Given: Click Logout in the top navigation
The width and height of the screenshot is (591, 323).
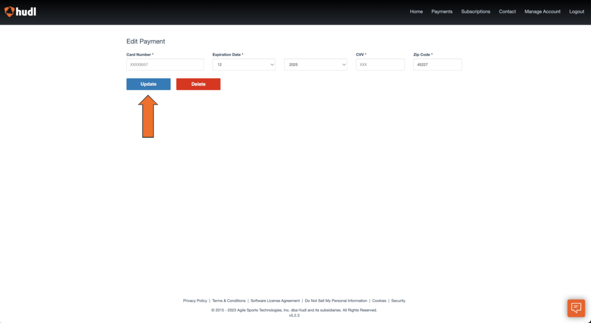Looking at the screenshot, I should click(576, 11).
